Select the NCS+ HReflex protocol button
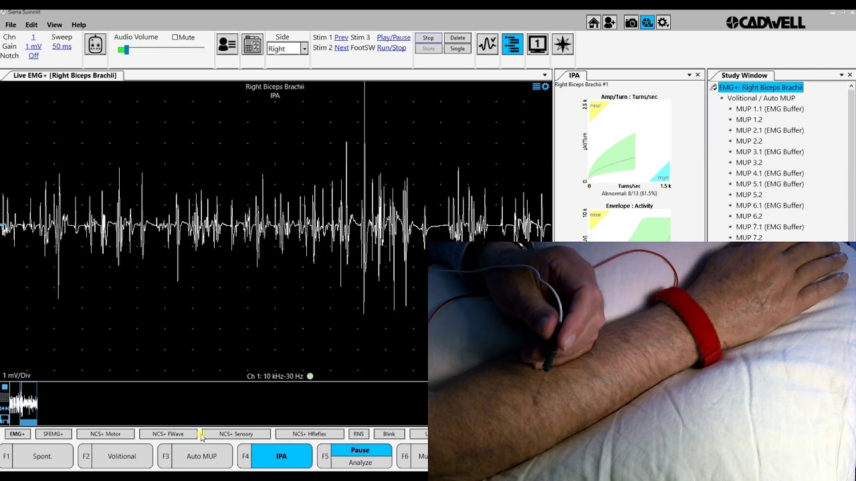The image size is (856, 481). coord(310,434)
